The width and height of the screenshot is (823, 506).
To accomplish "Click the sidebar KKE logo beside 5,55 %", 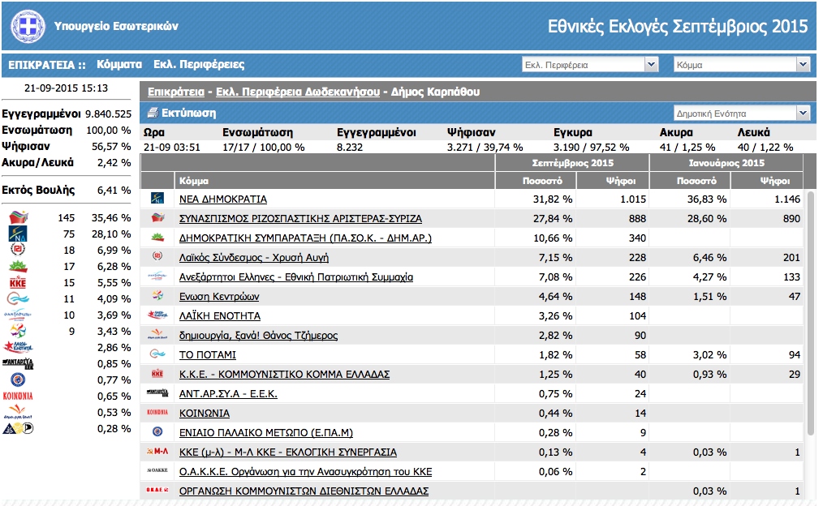I will coord(18,283).
